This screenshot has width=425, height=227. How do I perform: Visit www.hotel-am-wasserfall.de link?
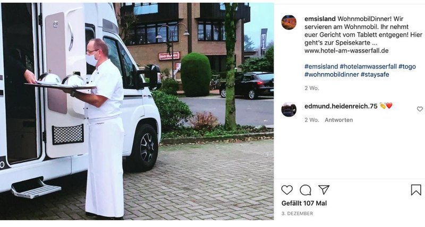[346, 50]
